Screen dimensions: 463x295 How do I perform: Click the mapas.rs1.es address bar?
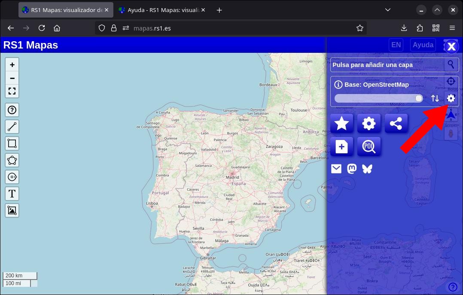pos(231,28)
